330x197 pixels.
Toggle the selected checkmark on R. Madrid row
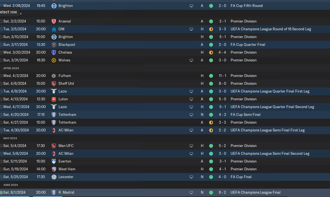tap(1, 192)
